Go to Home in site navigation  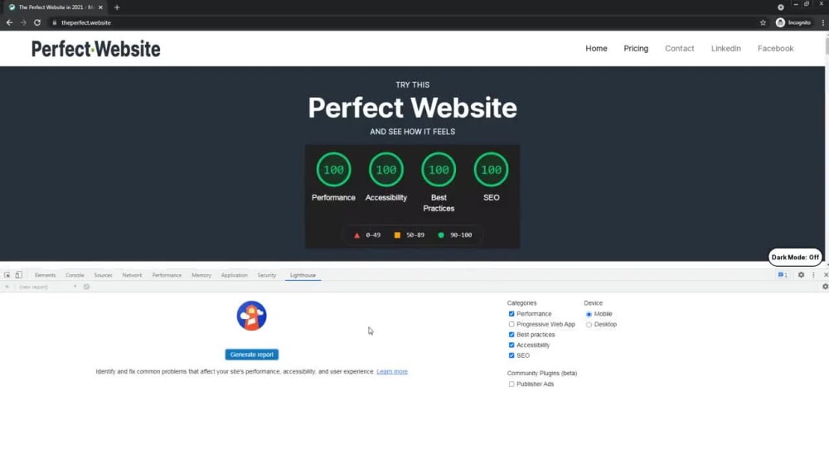pos(596,48)
